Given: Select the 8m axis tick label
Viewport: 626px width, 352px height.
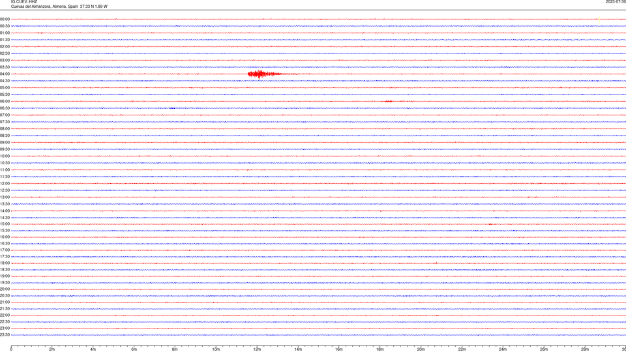Looking at the screenshot, I should tap(175, 349).
